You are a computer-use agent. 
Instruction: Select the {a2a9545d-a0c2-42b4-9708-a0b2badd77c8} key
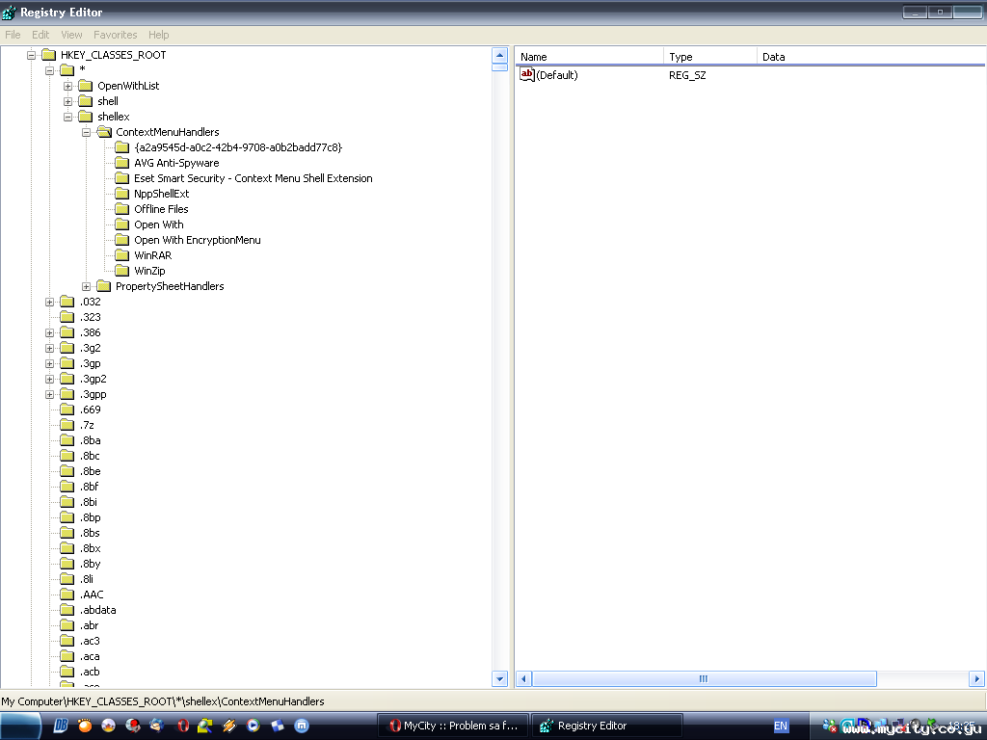(238, 147)
